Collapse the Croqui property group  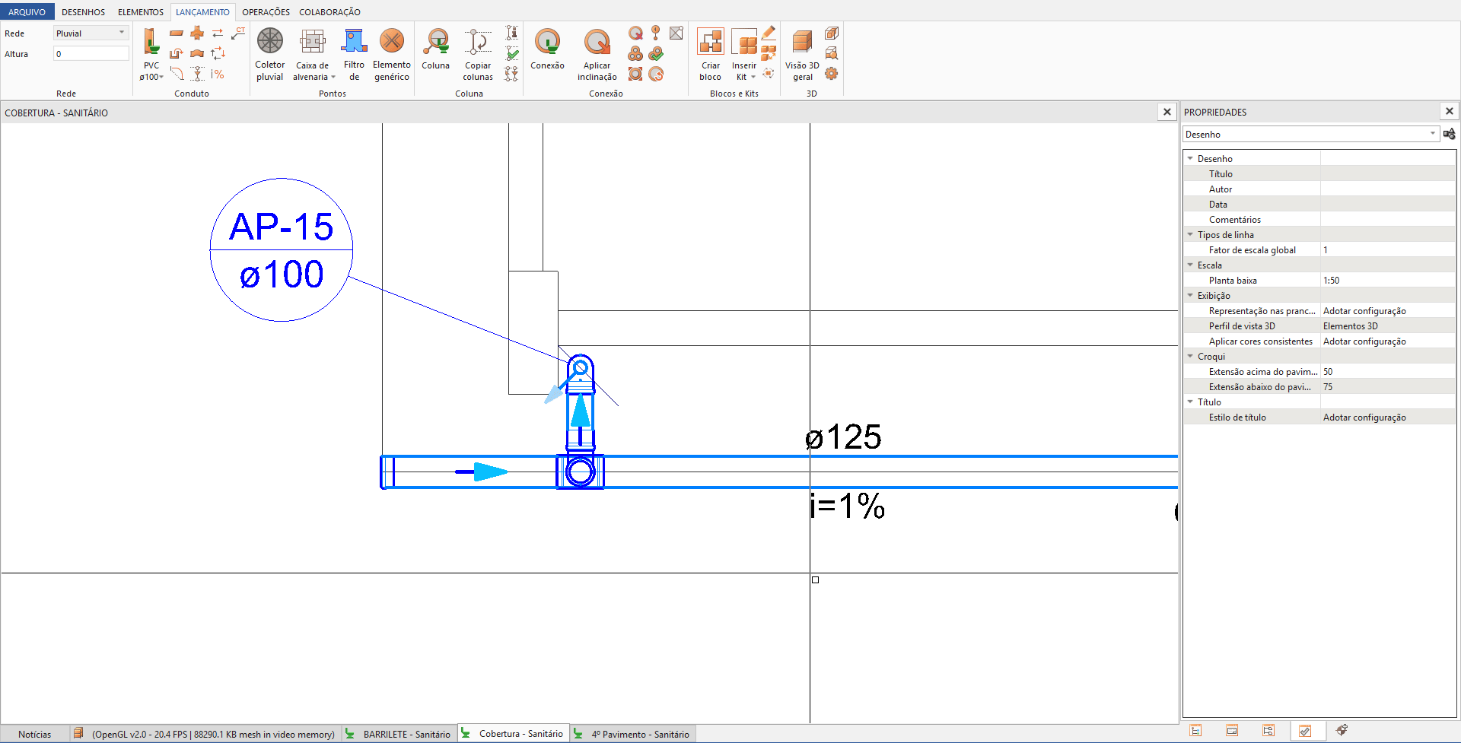click(x=1190, y=356)
